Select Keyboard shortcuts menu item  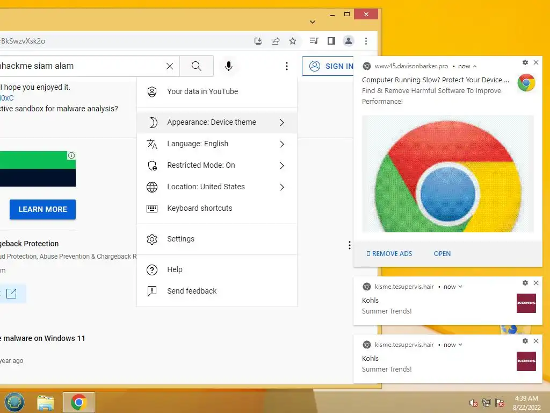[217, 208]
